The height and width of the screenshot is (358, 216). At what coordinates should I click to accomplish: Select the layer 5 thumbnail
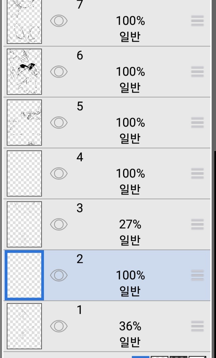click(x=24, y=123)
